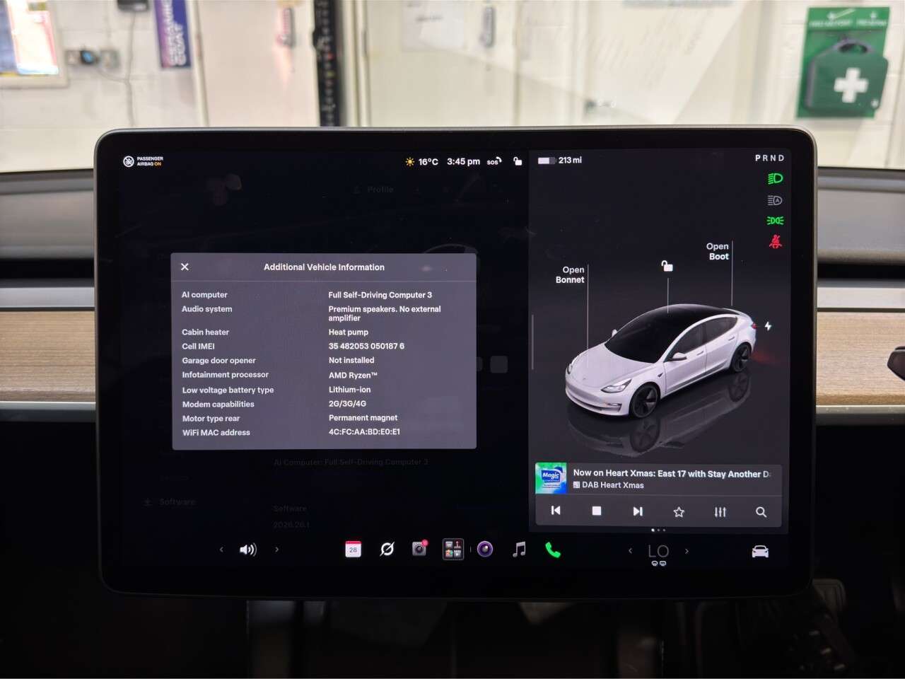The width and height of the screenshot is (905, 679).
Task: Tap the Open Boot label
Action: pyautogui.click(x=718, y=251)
